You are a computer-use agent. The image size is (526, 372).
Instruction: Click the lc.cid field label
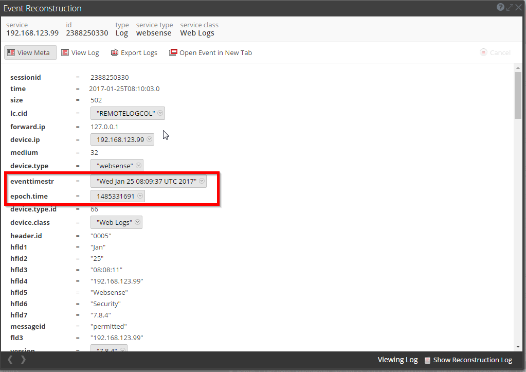(x=19, y=113)
